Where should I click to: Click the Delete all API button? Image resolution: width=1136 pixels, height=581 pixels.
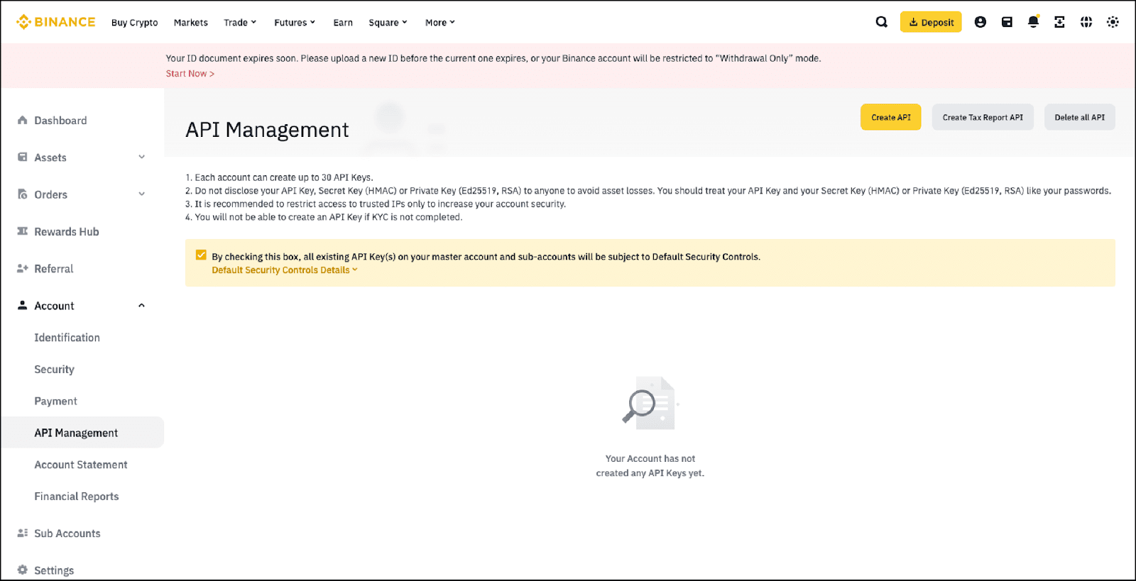pos(1080,117)
